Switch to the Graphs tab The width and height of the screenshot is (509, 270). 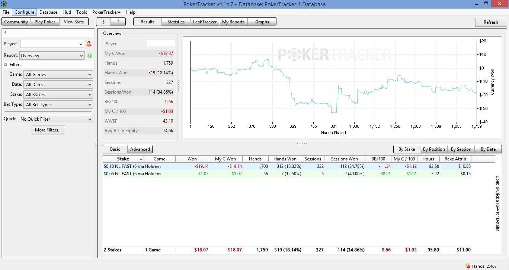tap(262, 22)
